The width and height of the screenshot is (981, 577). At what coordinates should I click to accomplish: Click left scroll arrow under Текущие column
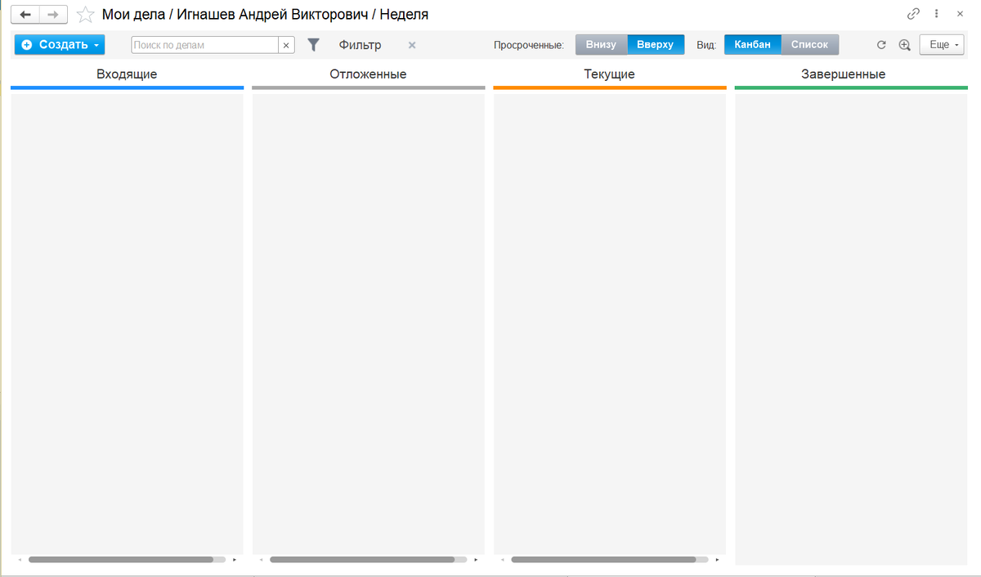pyautogui.click(x=502, y=560)
